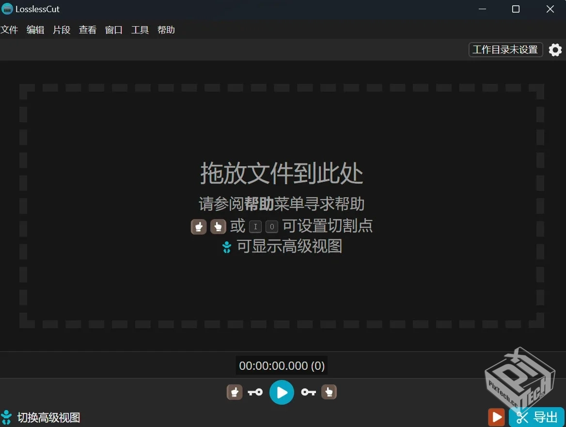Click the right keyframe jump key icon
Image resolution: width=566 pixels, height=427 pixels.
point(308,392)
